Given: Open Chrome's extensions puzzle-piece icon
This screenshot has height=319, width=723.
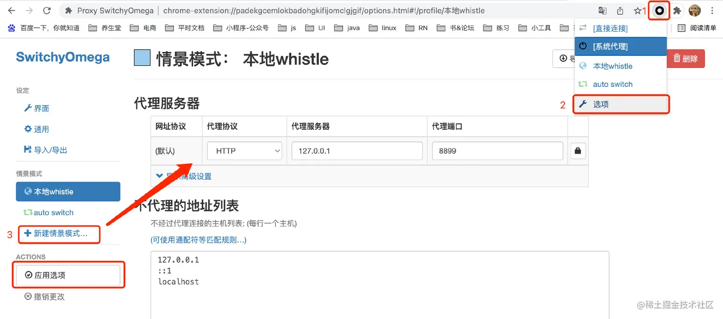Looking at the screenshot, I should click(677, 10).
